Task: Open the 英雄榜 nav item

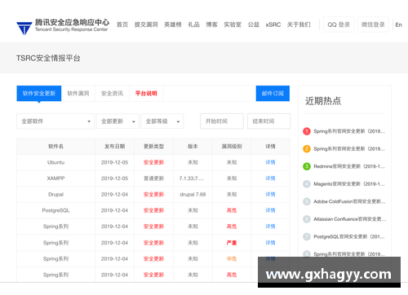Action: (173, 24)
